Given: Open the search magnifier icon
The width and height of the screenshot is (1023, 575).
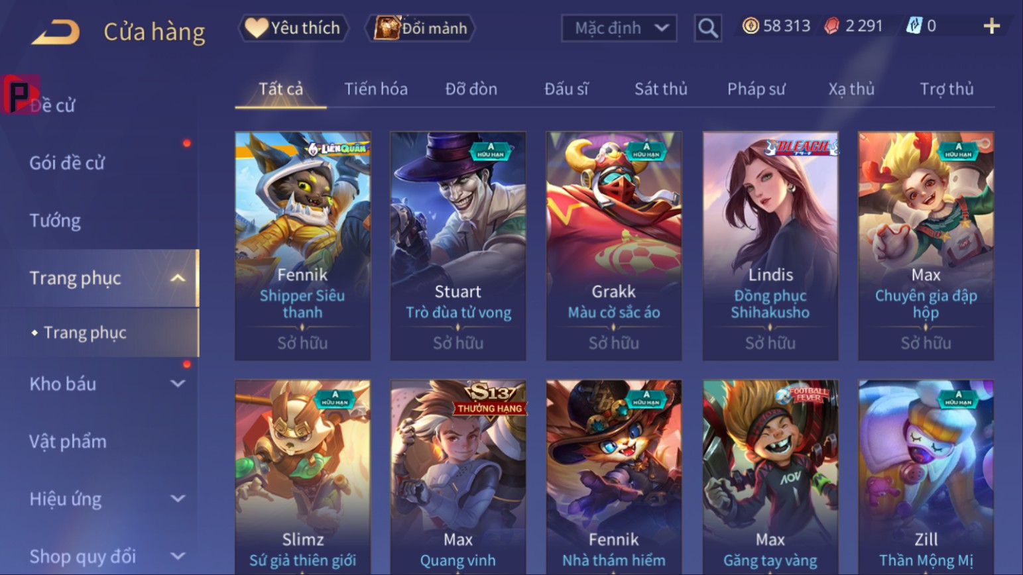Looking at the screenshot, I should click(707, 28).
